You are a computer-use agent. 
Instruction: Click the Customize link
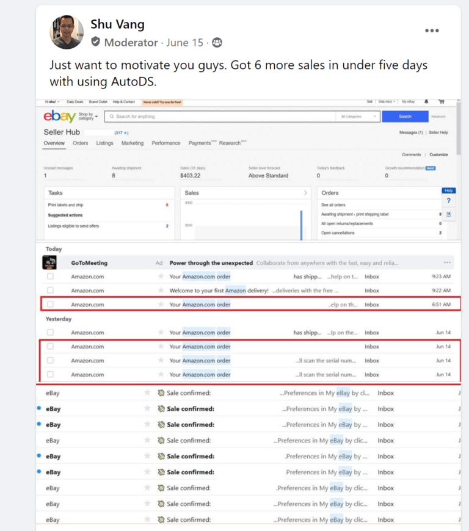[438, 154]
